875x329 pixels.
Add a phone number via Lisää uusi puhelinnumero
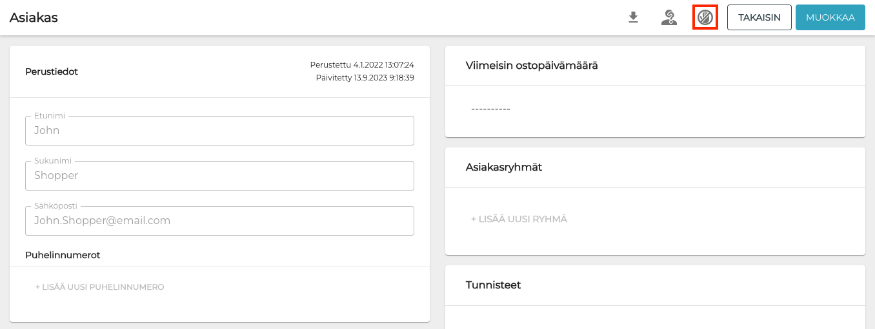(x=99, y=287)
